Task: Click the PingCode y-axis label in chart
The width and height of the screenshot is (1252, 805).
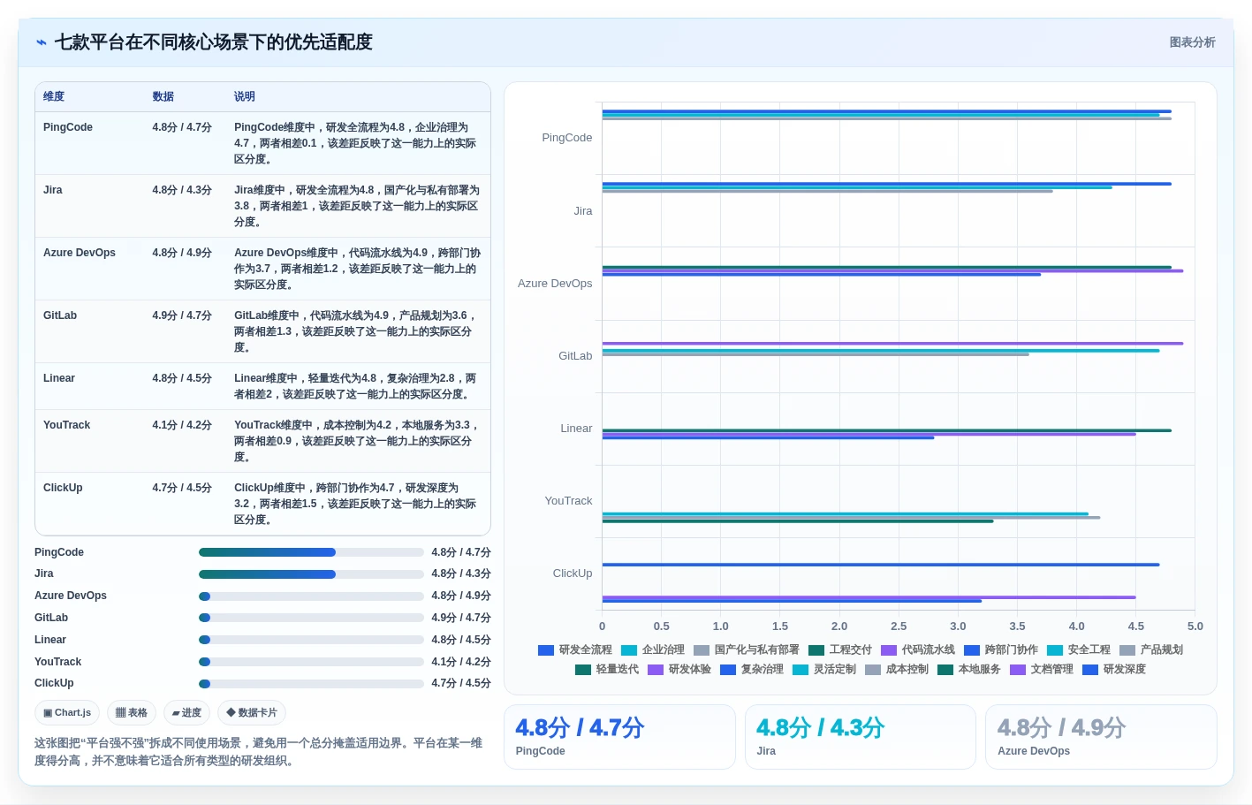Action: [x=567, y=138]
